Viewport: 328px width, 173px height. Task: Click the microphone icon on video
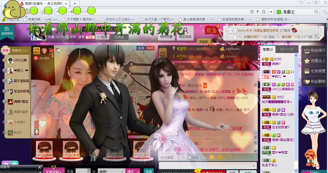point(37,132)
